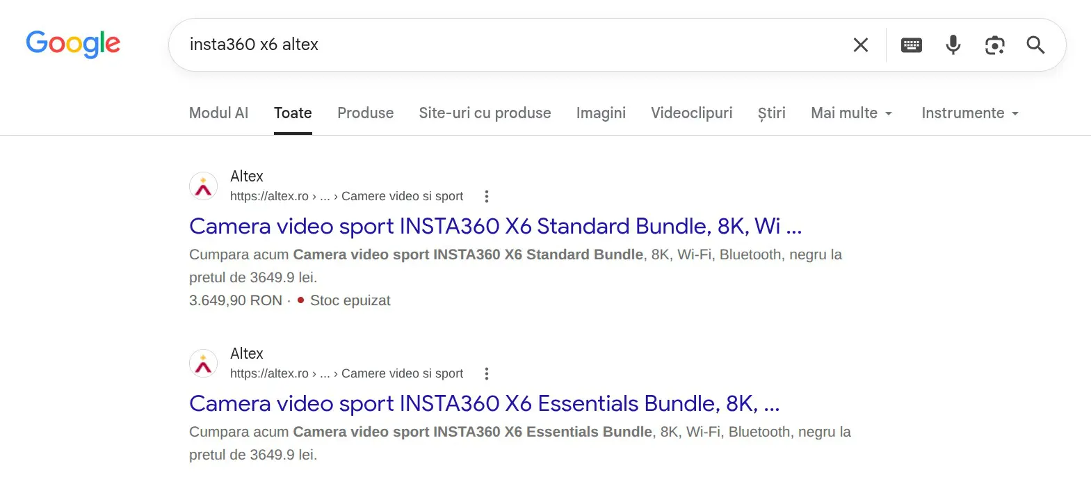Click Altex site name above Standard Bundle result

247,176
